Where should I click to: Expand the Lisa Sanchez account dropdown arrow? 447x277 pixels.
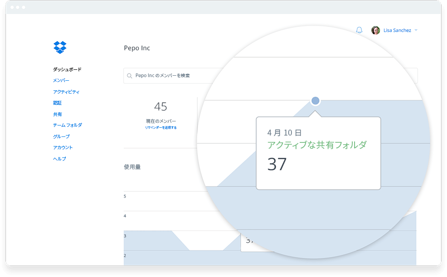[415, 30]
